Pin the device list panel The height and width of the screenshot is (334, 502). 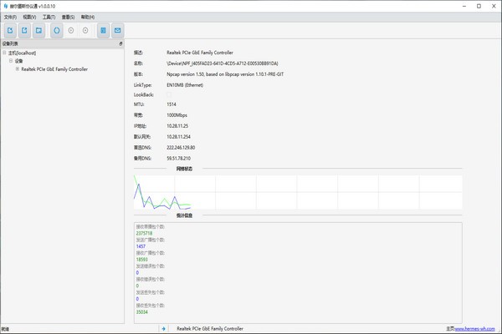(120, 43)
